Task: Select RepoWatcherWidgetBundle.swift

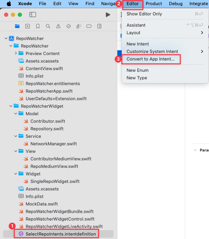Action: point(60,212)
